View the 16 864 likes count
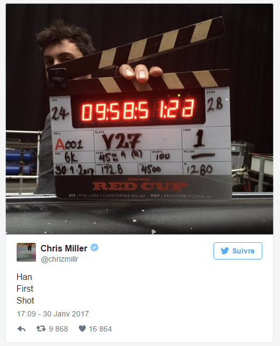The width and height of the screenshot is (280, 346). tap(100, 329)
